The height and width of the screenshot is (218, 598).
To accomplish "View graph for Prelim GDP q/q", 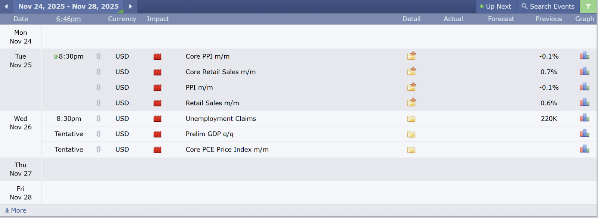I will (x=585, y=134).
